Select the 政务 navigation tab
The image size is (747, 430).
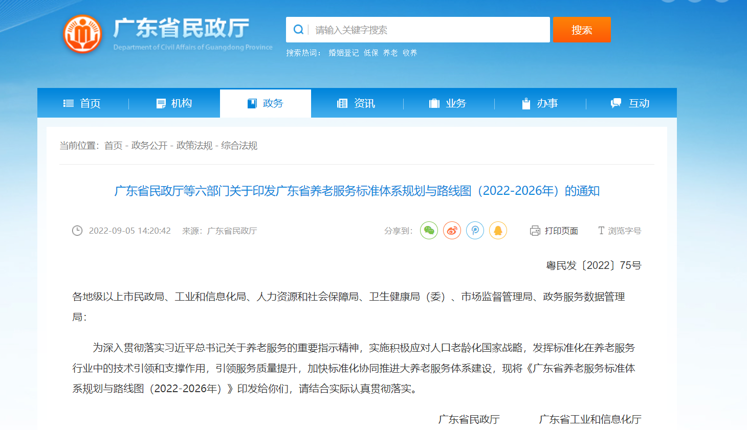click(266, 103)
